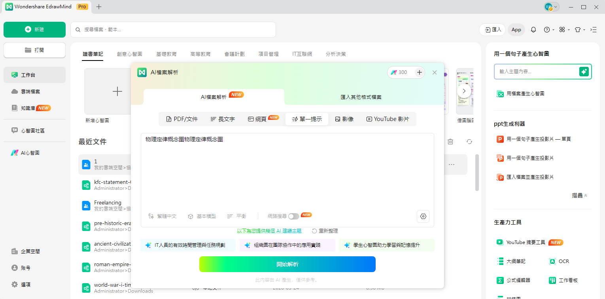Open AI心智圖 from the sidebar
Image resolution: width=605 pixels, height=299 pixels.
pos(28,152)
